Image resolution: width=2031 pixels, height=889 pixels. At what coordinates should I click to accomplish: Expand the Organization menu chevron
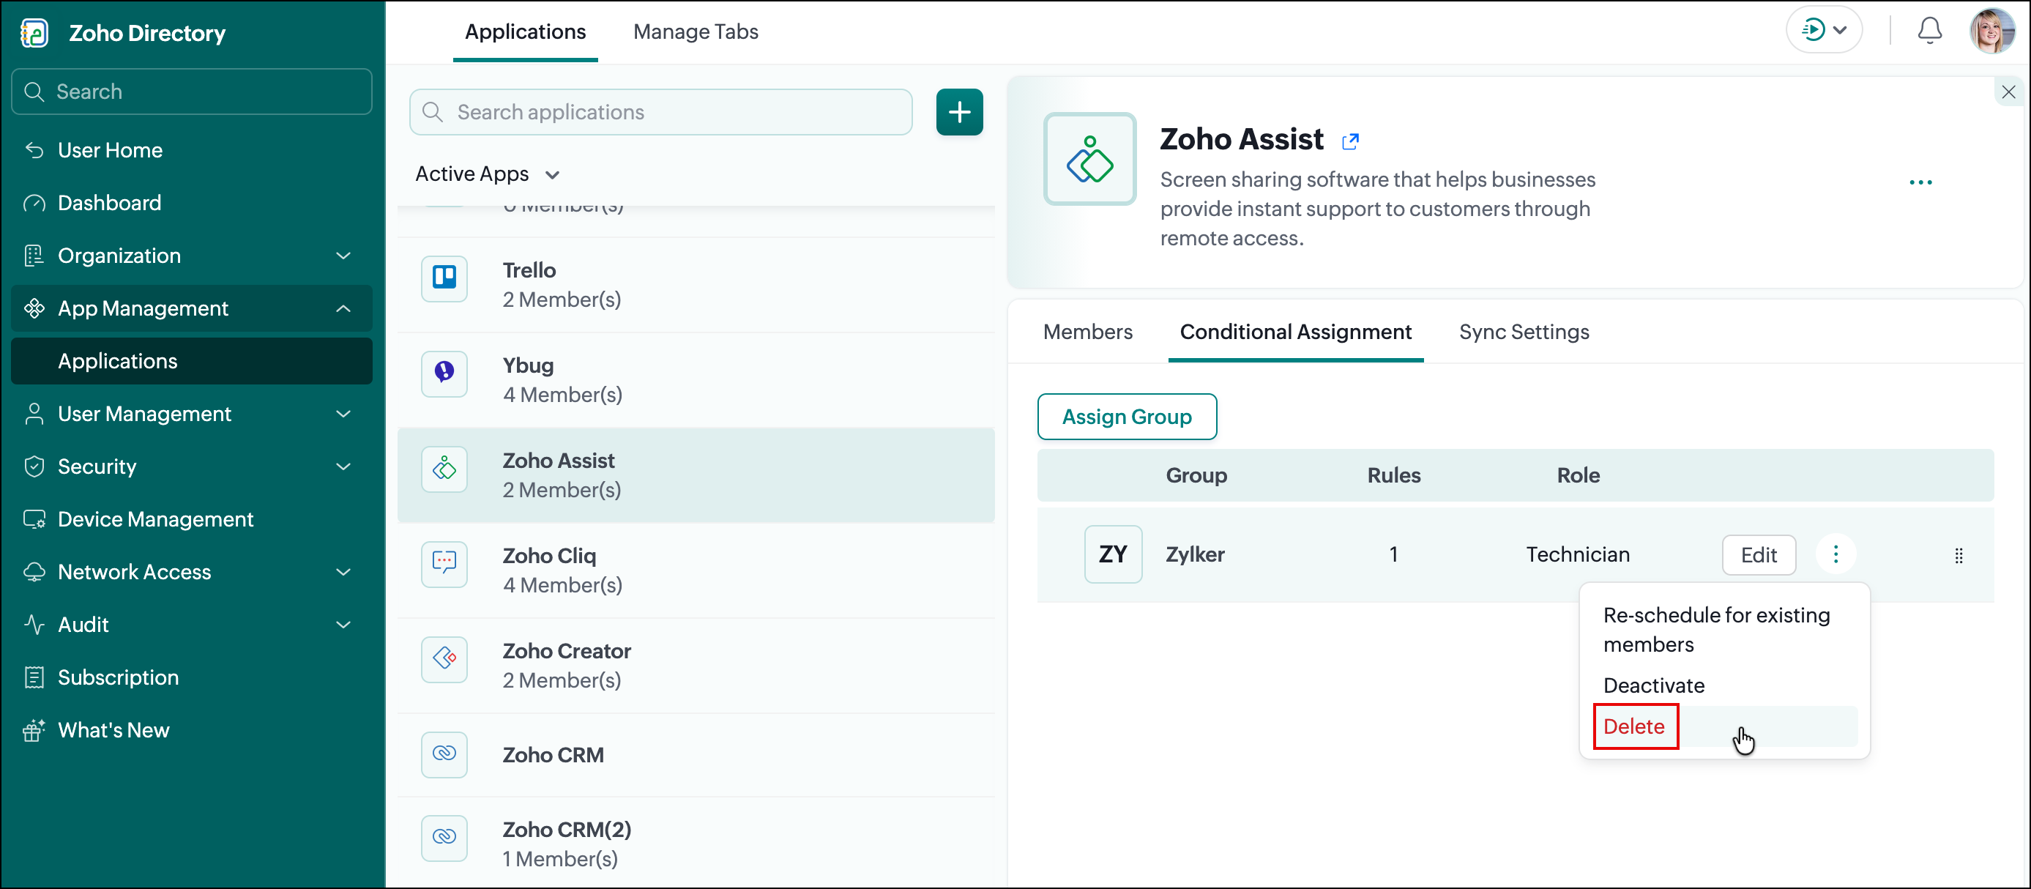343,256
